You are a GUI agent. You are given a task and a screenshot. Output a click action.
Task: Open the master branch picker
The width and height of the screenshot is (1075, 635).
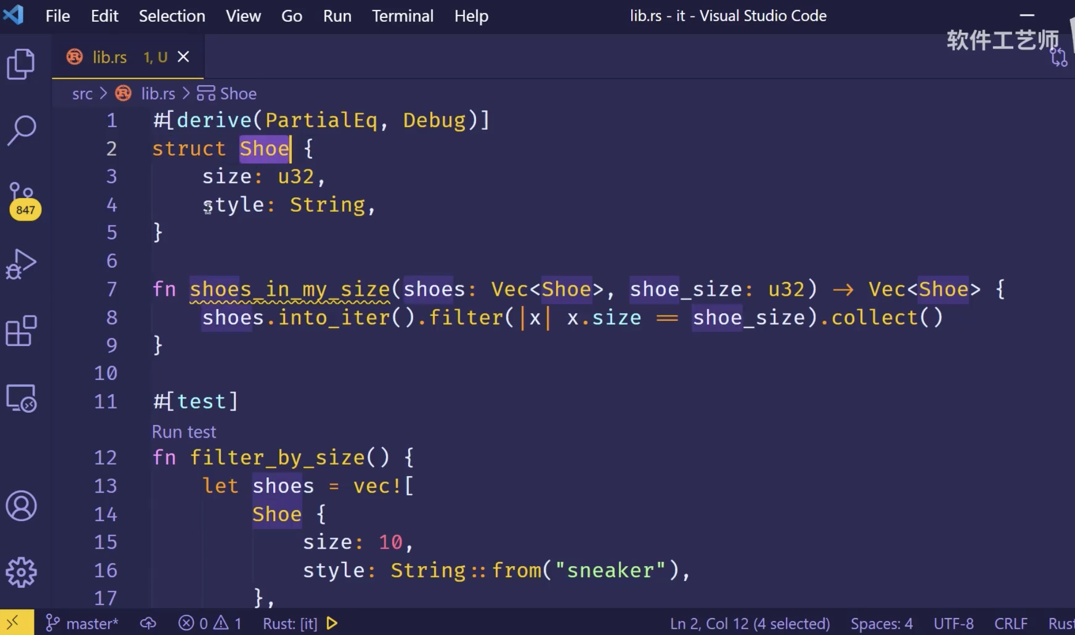click(83, 623)
